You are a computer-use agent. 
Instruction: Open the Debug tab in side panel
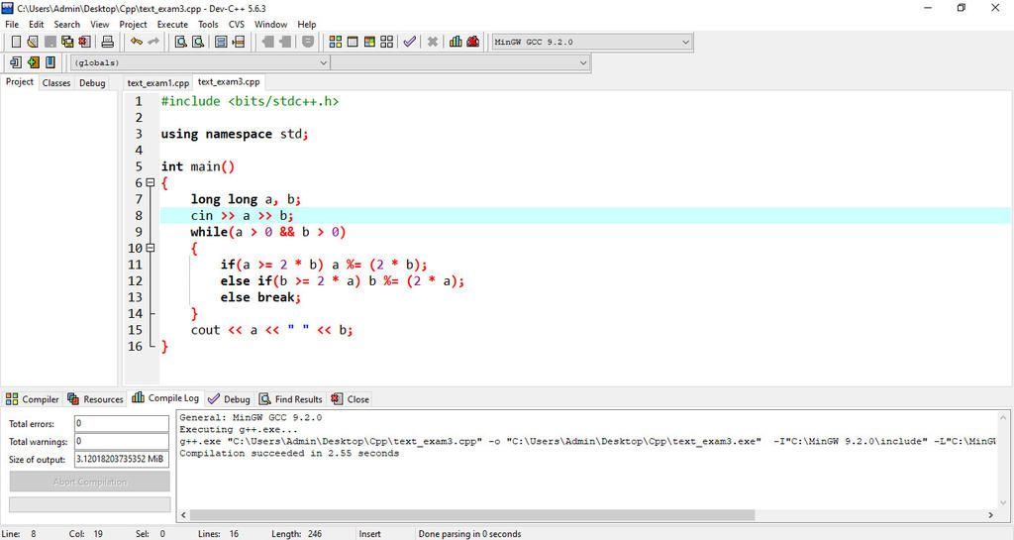pos(92,83)
